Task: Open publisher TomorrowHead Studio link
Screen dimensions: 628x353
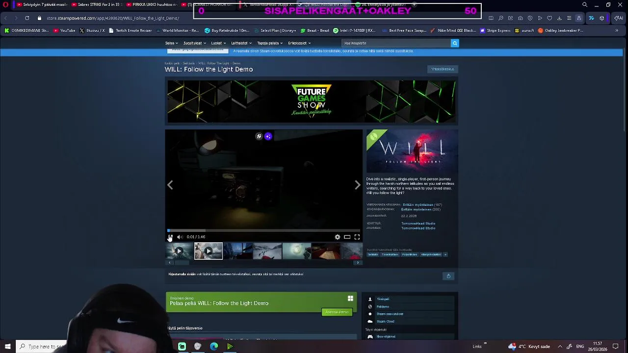Action: point(418,228)
